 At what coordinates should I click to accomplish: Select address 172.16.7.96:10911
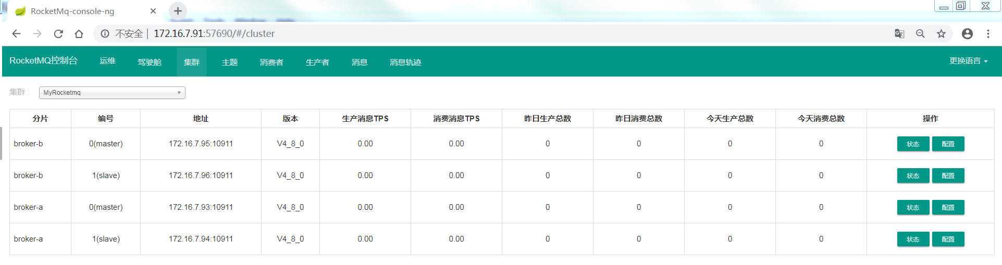pos(201,175)
